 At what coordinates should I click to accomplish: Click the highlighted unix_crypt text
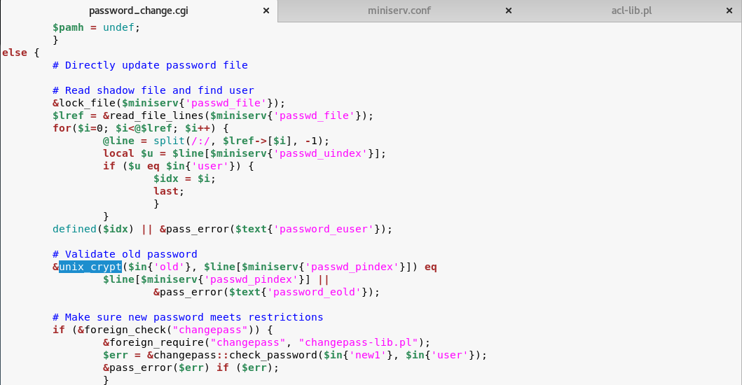coord(90,267)
